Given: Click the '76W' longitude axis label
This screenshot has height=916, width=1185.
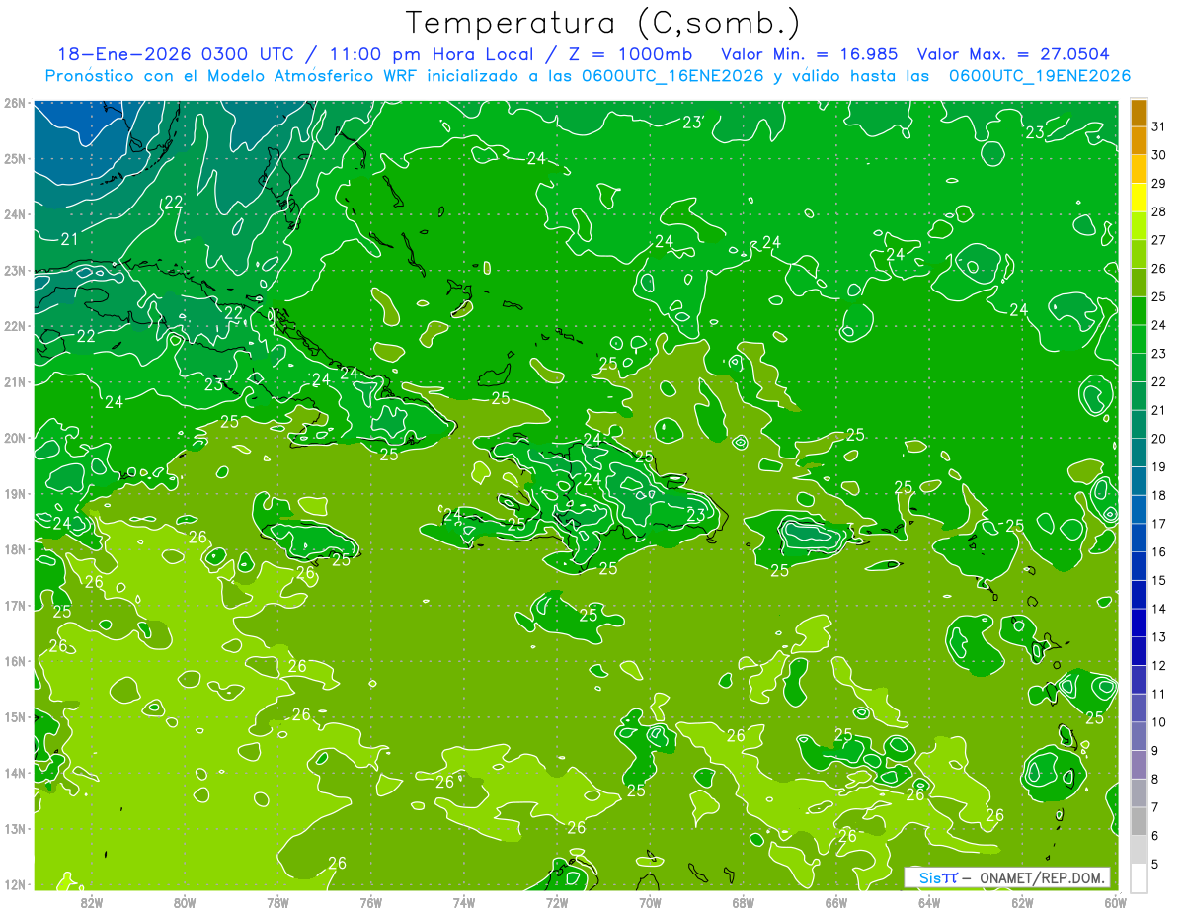Looking at the screenshot, I should pyautogui.click(x=371, y=902).
